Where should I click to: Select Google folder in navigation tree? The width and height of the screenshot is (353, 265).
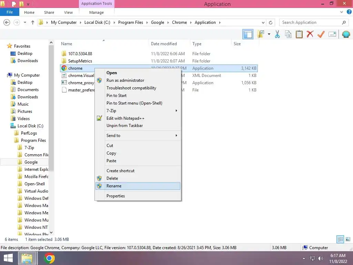point(31,162)
